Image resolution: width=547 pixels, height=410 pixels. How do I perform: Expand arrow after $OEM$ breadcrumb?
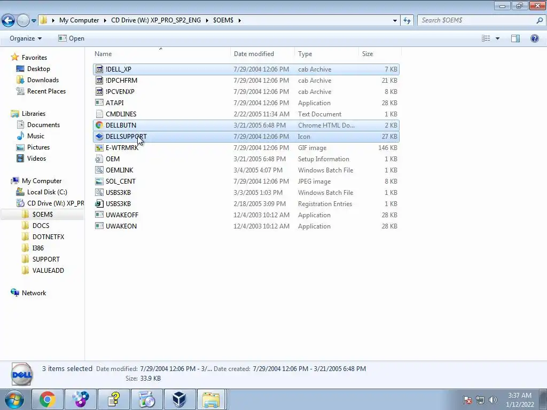(x=240, y=21)
